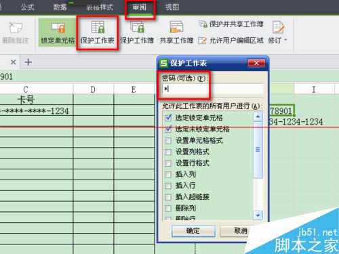This screenshot has width=339, height=254.
Task: Open the 修订 dropdown arrow
Action: point(285,40)
